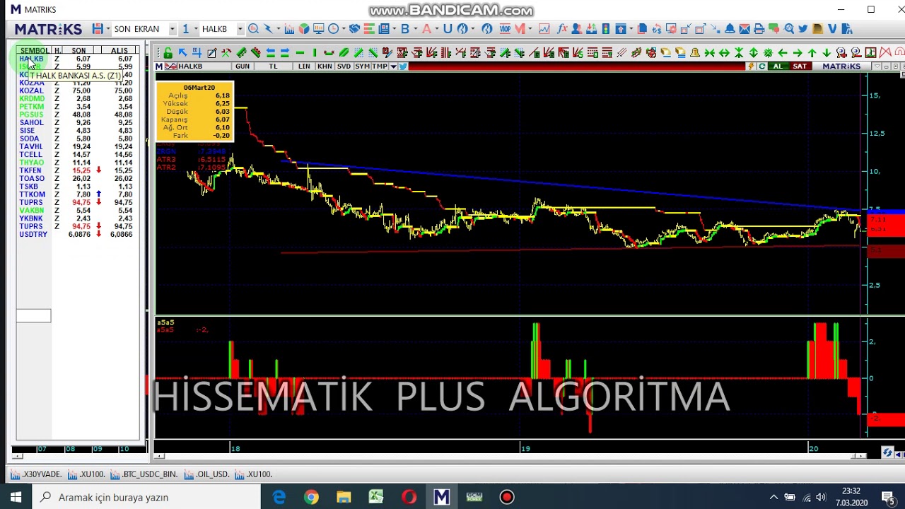The height and width of the screenshot is (509, 905).
Task: Open the HALKB symbol dropdown
Action: (240, 29)
